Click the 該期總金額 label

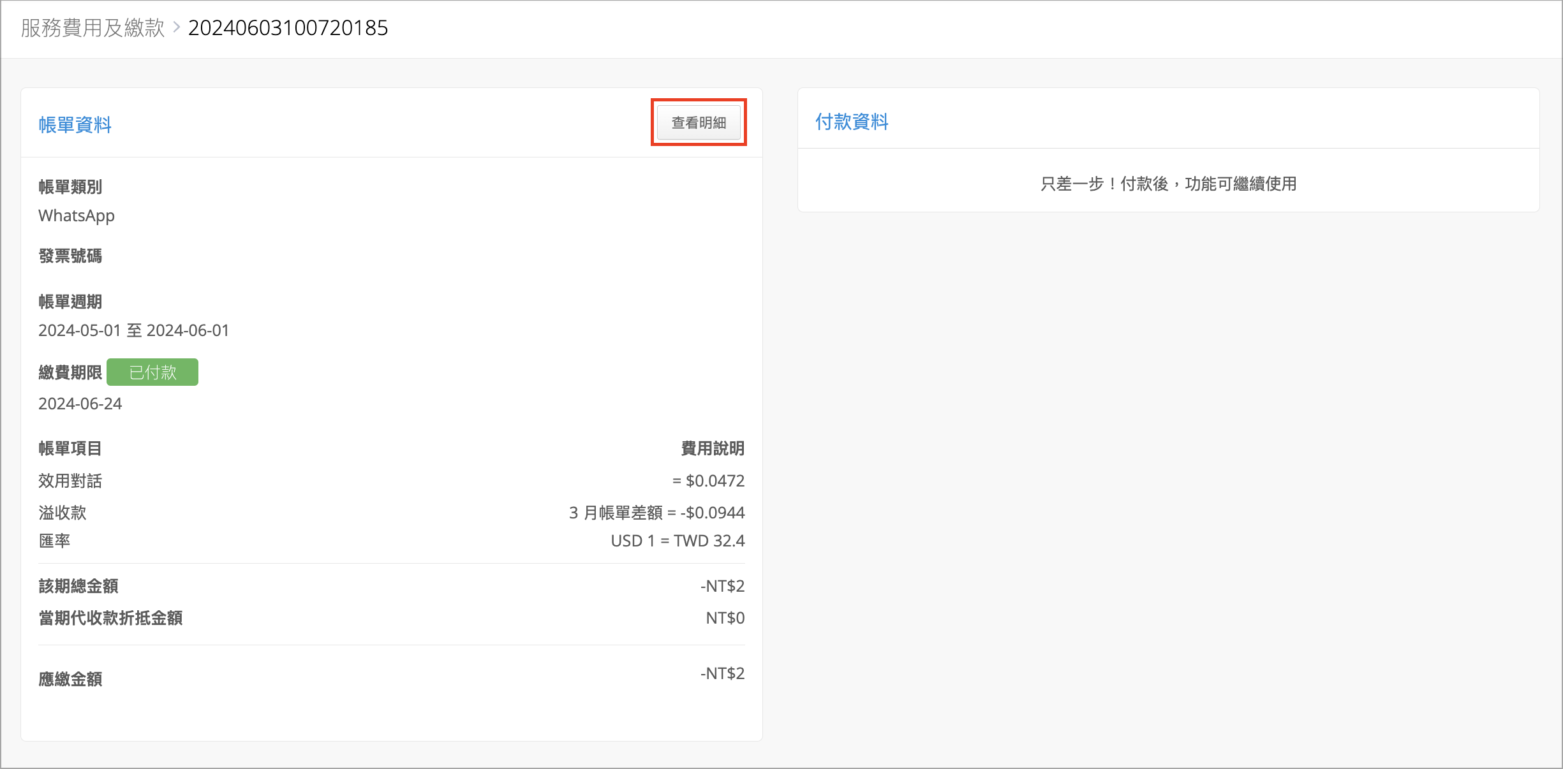click(78, 586)
